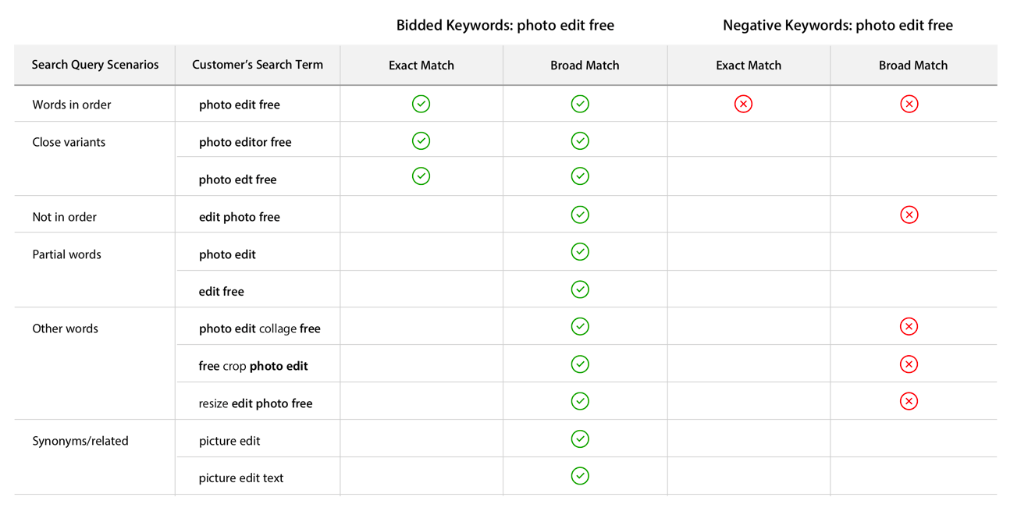Click 'Negative Keywords: photo edit free' heading
1035x529 pixels.
838,25
